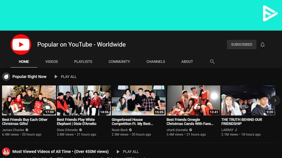Open LARRAY channel link
Viewport: 282px width, 158px height.
[227, 130]
